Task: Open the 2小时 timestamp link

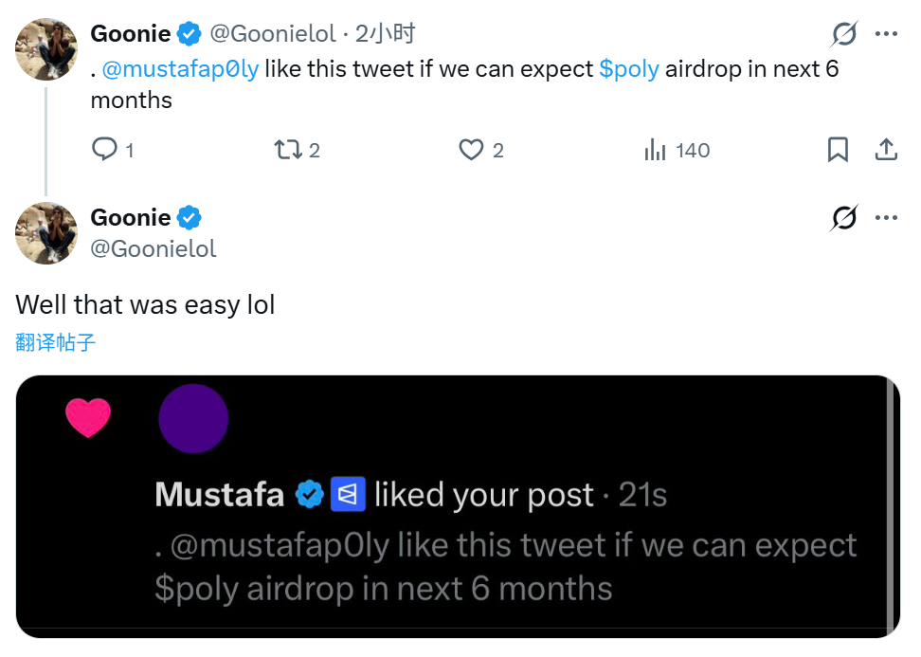Action: click(x=386, y=34)
